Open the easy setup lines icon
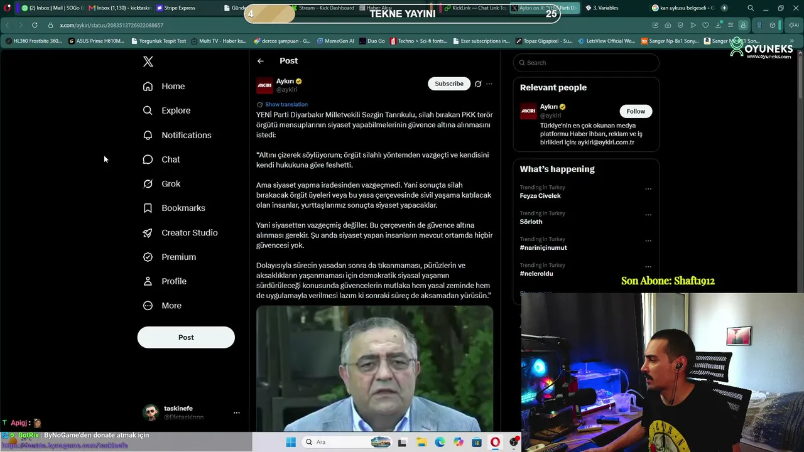The height and width of the screenshot is (452, 804). 731,25
